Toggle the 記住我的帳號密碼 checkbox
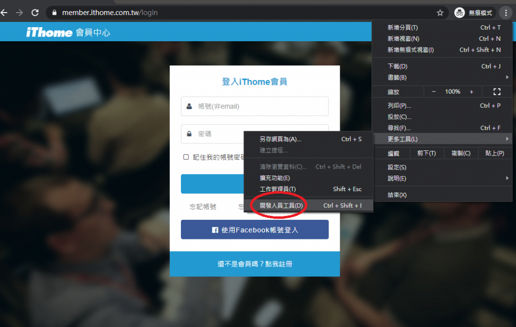 pos(186,157)
